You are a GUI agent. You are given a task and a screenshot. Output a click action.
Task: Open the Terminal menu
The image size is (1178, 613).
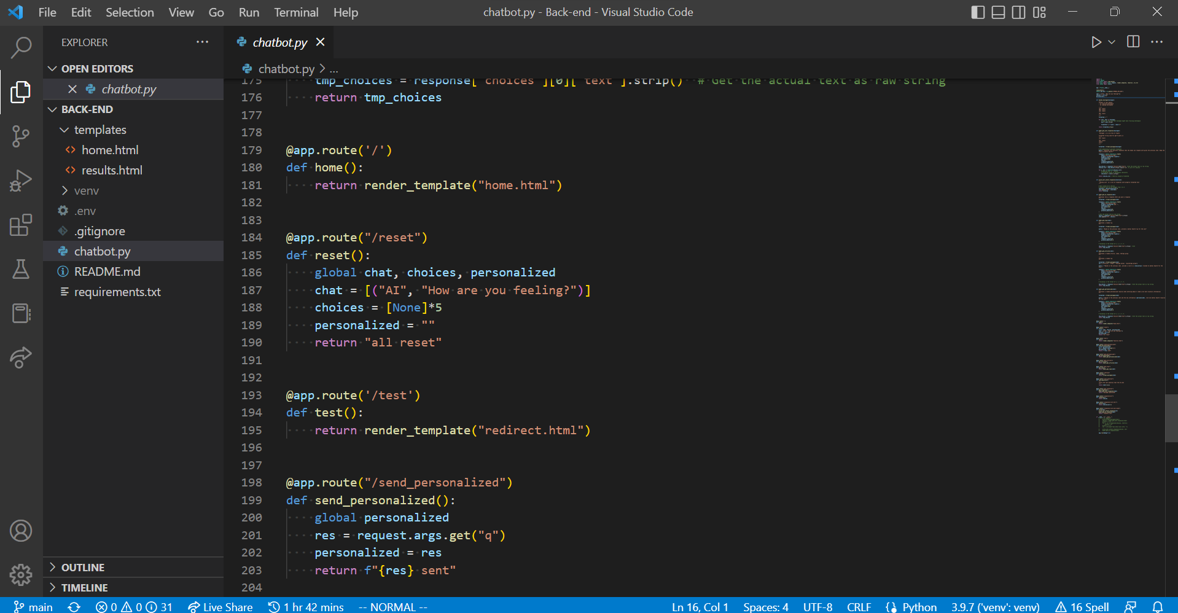[x=296, y=12]
